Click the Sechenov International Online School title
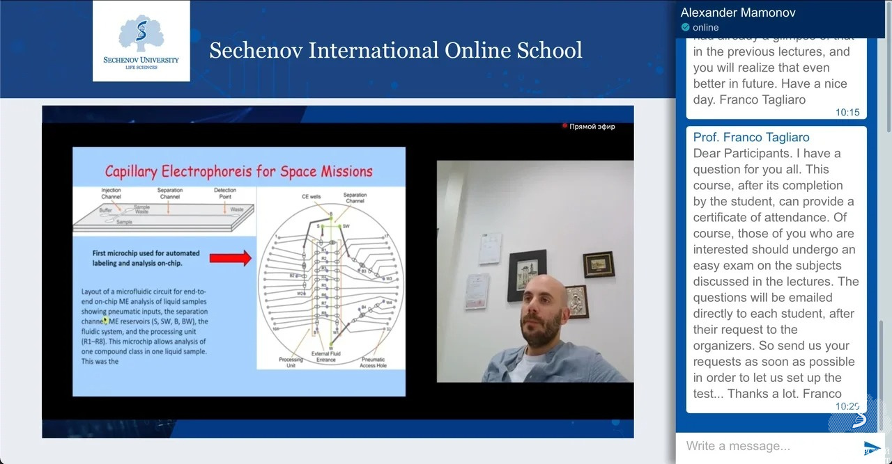Viewport: 892px width, 464px height. pos(395,50)
